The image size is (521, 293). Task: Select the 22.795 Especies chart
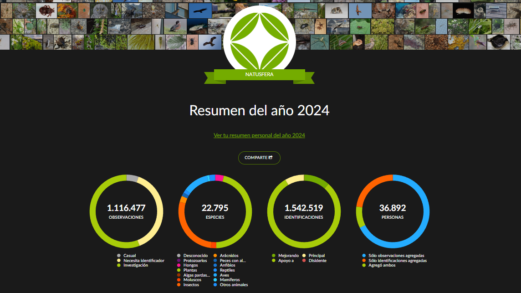coord(215,211)
